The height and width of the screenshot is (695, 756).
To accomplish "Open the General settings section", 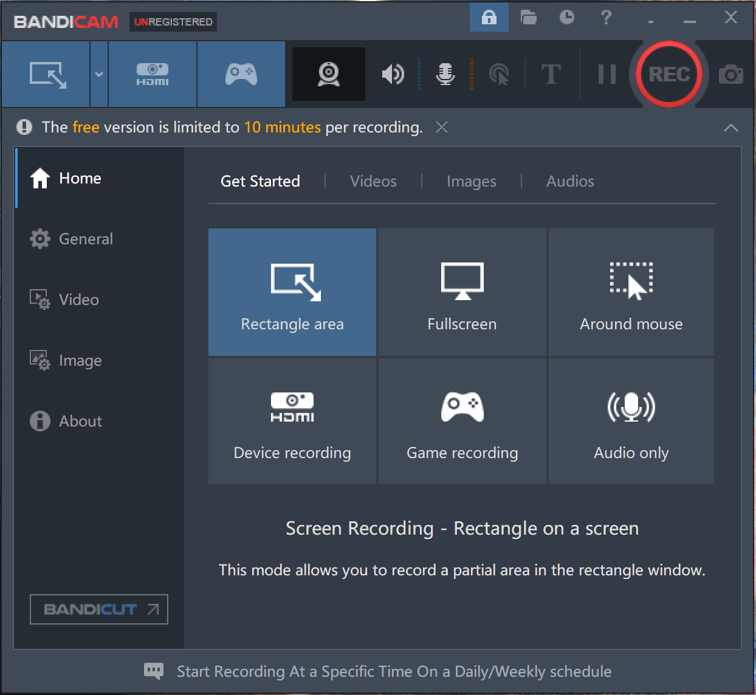I will click(86, 239).
